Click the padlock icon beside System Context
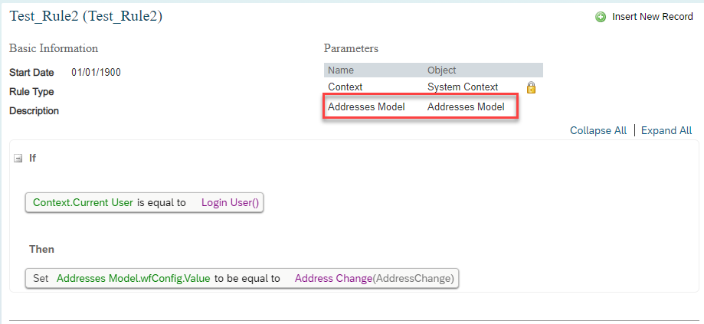This screenshot has width=704, height=324. 531,87
